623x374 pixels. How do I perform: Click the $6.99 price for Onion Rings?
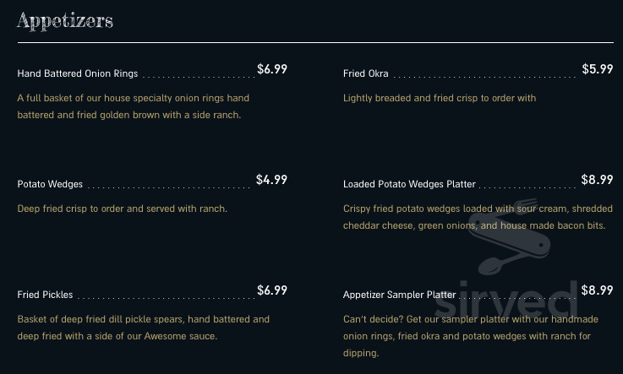pyautogui.click(x=272, y=69)
